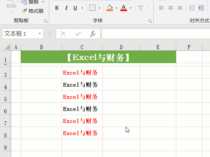Select row 3 header

pyautogui.click(x=5, y=72)
